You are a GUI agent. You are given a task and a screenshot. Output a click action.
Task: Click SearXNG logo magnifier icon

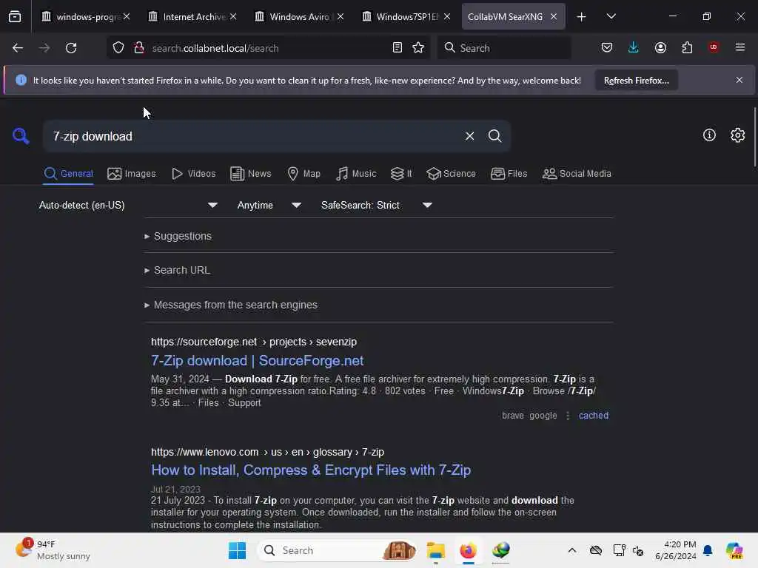20,136
